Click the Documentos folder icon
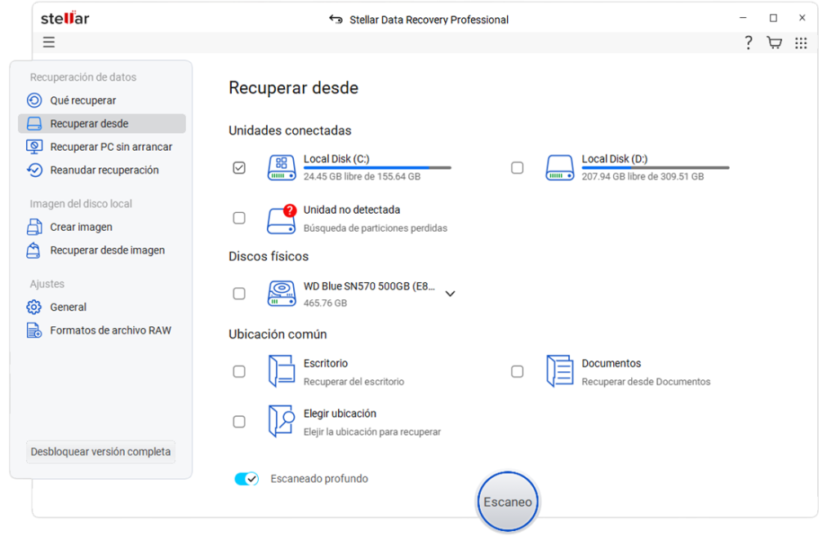Viewport: 836px width, 540px height. pyautogui.click(x=560, y=371)
